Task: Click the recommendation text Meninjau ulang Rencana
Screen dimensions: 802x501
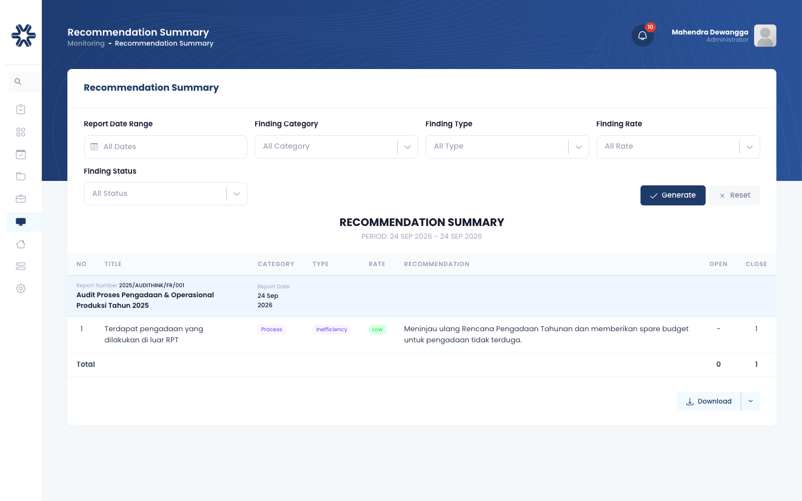Action: [x=546, y=335]
